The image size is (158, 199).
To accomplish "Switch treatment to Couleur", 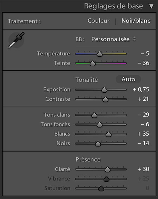I will (x=98, y=21).
